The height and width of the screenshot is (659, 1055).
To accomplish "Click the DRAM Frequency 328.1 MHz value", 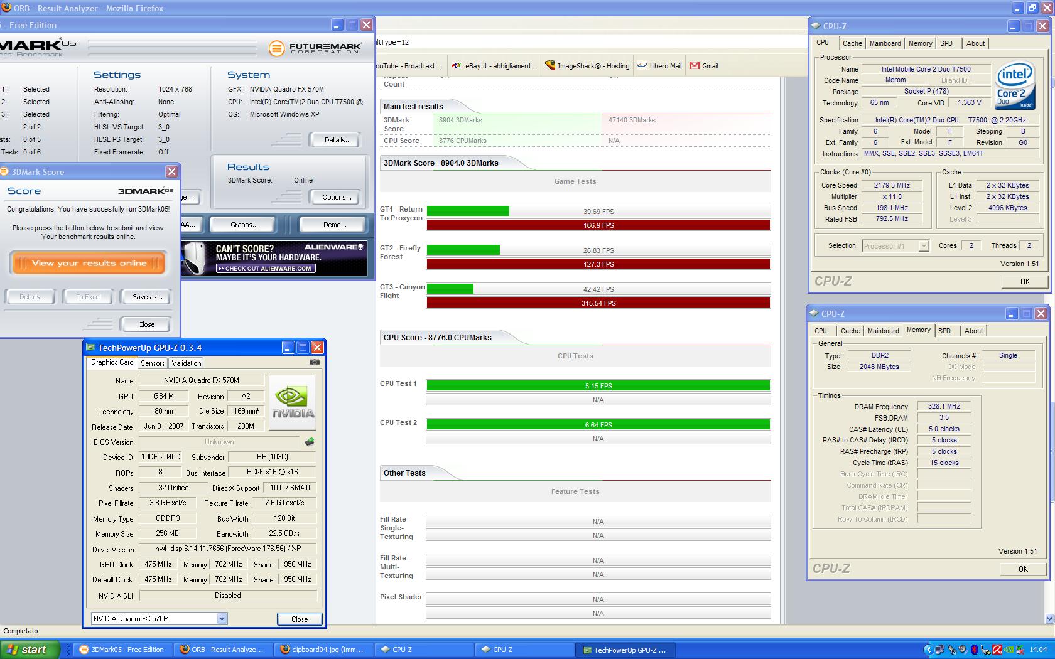I will pos(944,406).
